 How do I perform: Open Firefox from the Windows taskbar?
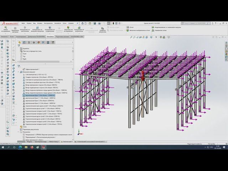tap(32, 147)
